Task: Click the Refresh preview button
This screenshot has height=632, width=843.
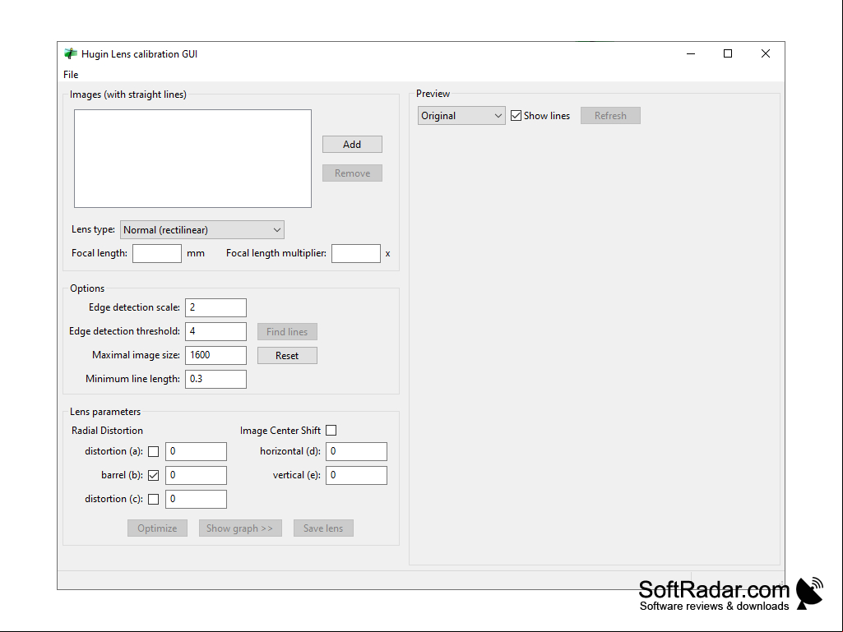Action: [x=610, y=116]
